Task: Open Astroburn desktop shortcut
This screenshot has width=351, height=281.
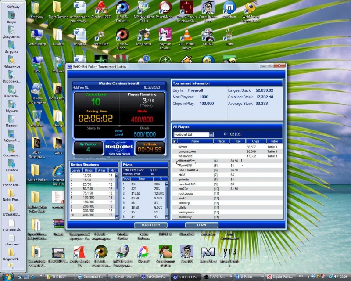Action: pyautogui.click(x=101, y=37)
